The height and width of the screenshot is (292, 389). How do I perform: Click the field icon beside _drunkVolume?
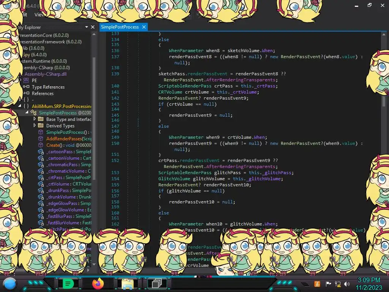41,197
